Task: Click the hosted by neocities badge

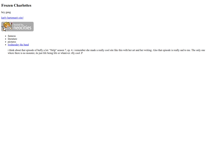Action: tap(17, 27)
